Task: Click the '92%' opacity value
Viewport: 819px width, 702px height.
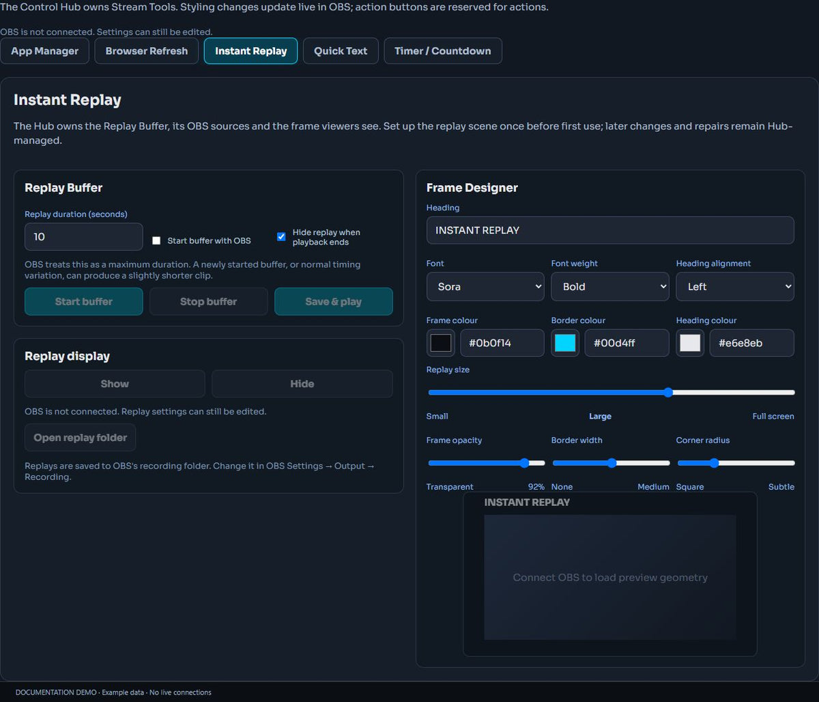Action: [x=536, y=487]
